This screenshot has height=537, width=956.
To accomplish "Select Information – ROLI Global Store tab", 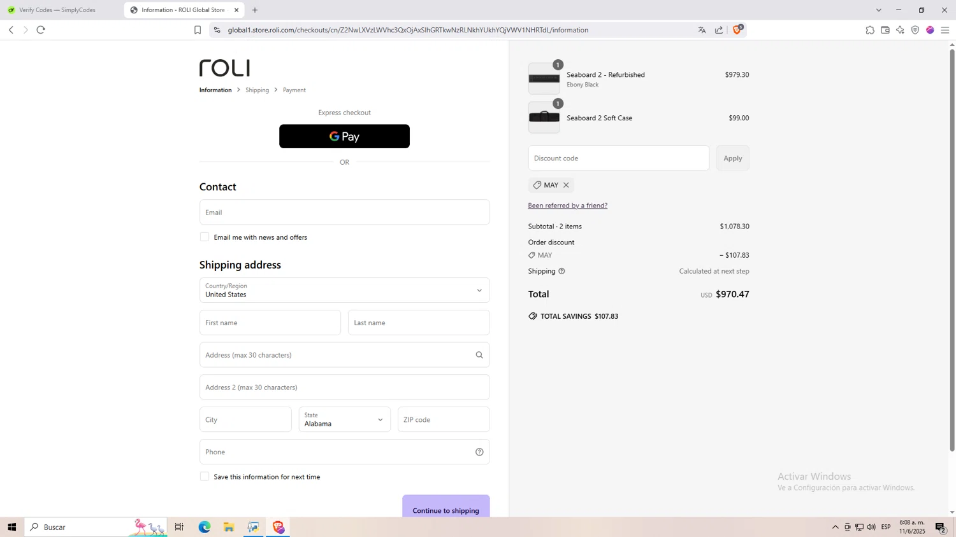I will [x=183, y=10].
